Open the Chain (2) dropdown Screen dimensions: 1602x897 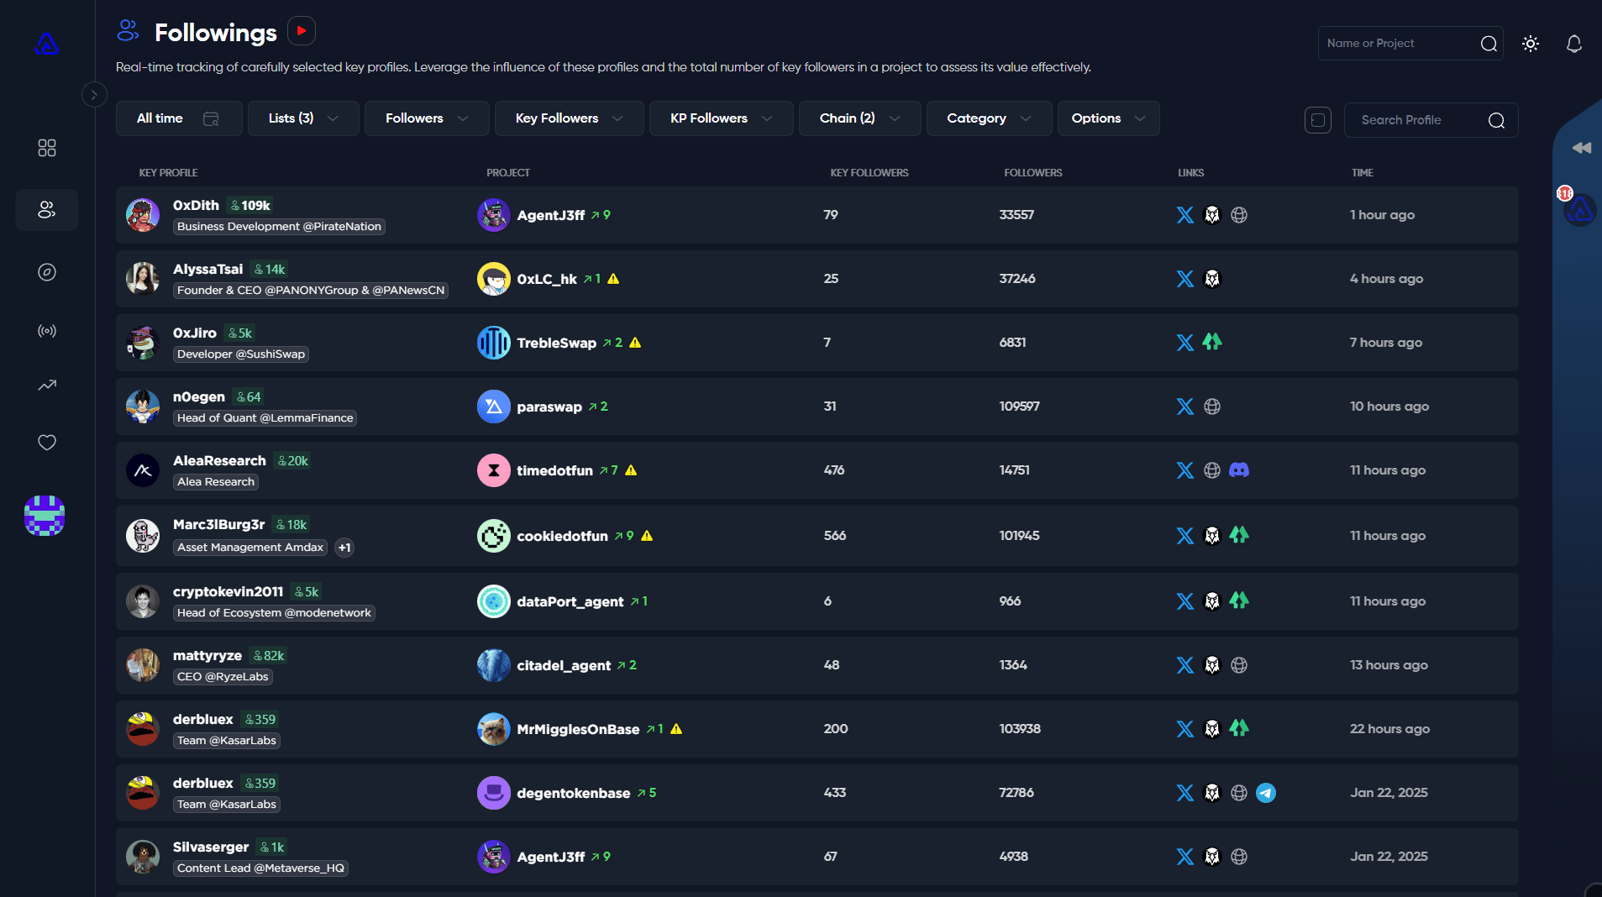tap(859, 118)
